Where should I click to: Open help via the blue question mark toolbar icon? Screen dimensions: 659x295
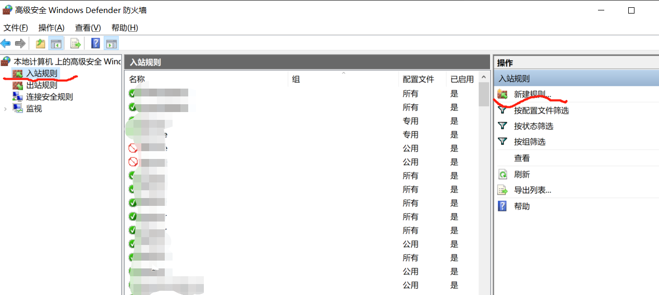pos(96,43)
